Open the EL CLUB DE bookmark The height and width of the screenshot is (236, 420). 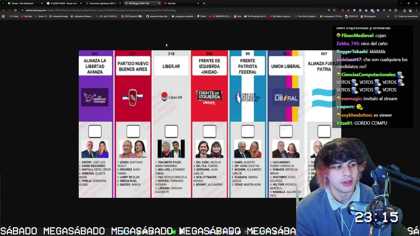(x=107, y=16)
